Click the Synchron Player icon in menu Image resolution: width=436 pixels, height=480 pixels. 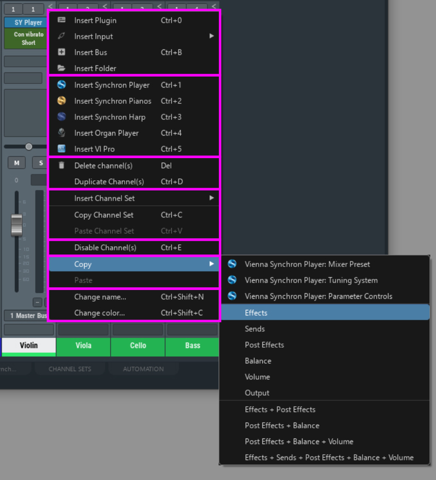[x=61, y=85]
